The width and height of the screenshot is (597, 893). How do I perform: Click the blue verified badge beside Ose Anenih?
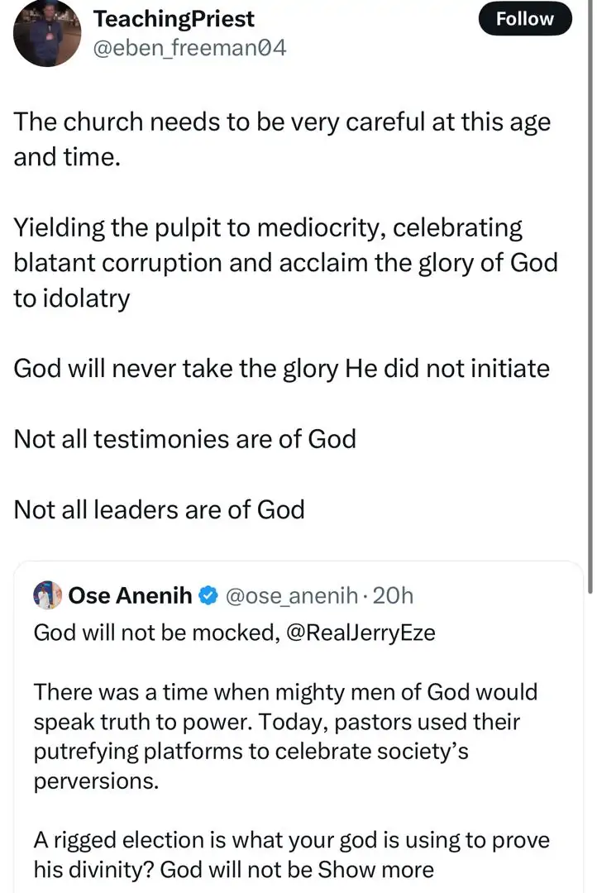pyautogui.click(x=209, y=595)
